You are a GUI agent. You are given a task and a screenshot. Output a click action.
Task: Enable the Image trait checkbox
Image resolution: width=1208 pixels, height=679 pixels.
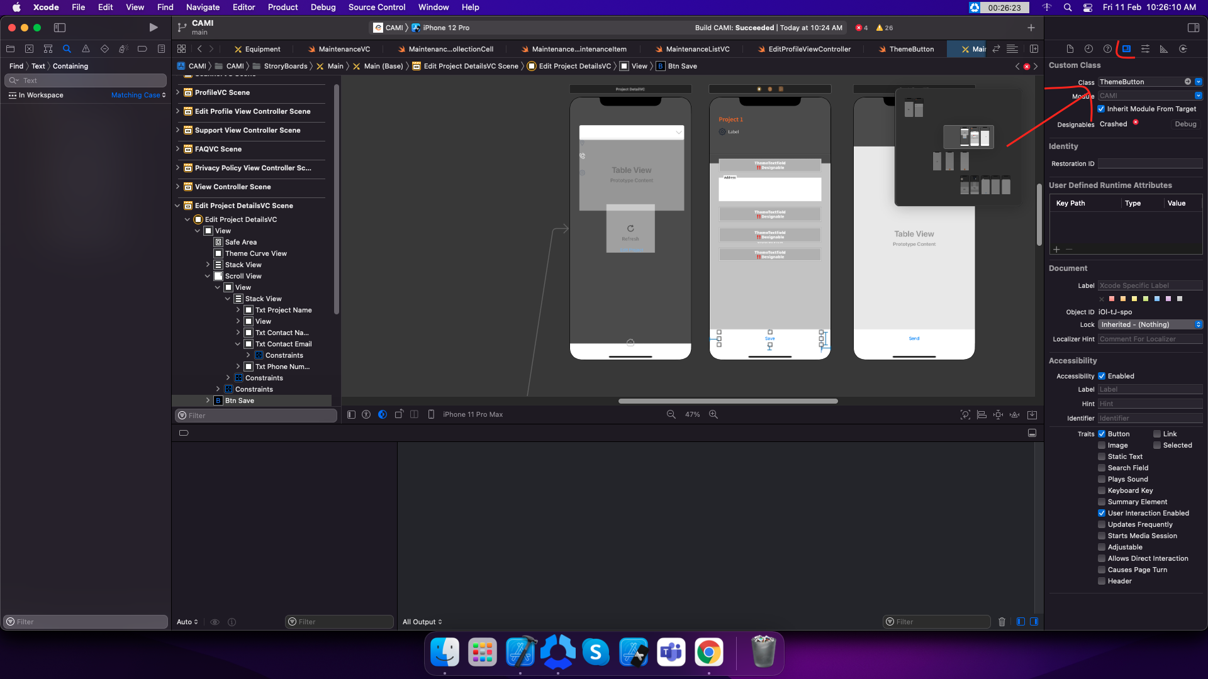(x=1102, y=445)
